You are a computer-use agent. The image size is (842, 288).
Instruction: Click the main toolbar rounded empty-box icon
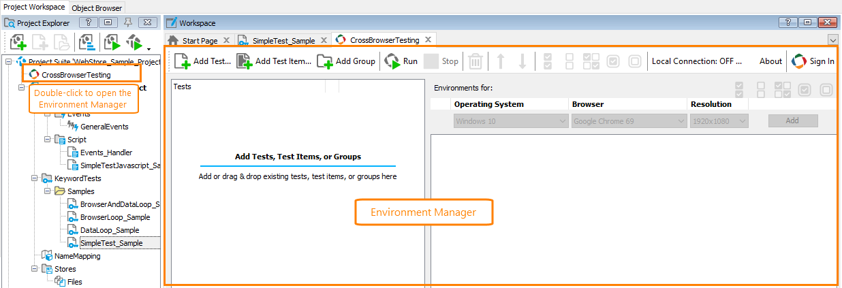pos(635,61)
